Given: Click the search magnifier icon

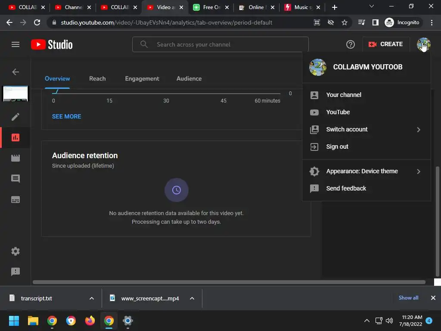Looking at the screenshot, I should click(144, 44).
